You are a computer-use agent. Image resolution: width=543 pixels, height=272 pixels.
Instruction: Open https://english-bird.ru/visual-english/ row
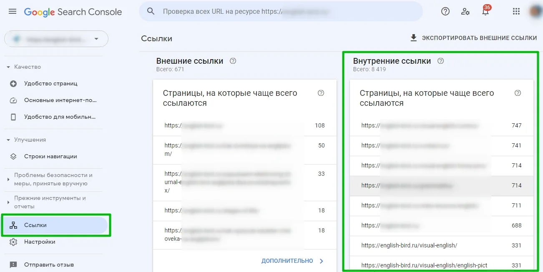pyautogui.click(x=441, y=245)
